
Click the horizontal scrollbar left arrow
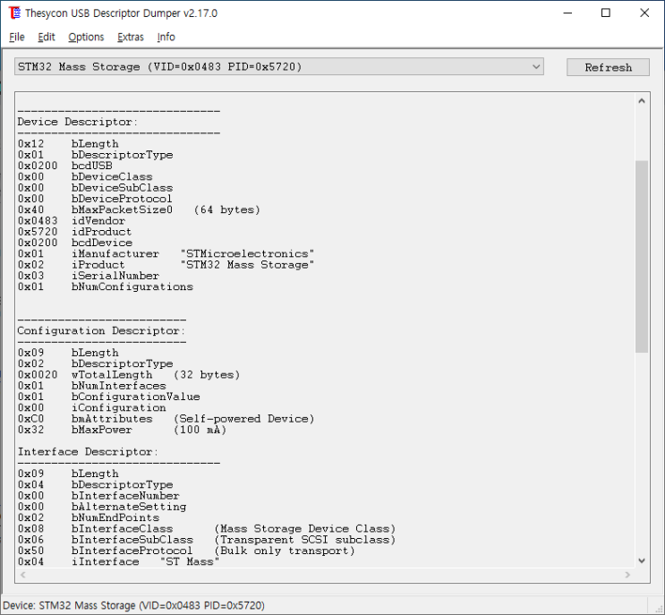(23, 575)
